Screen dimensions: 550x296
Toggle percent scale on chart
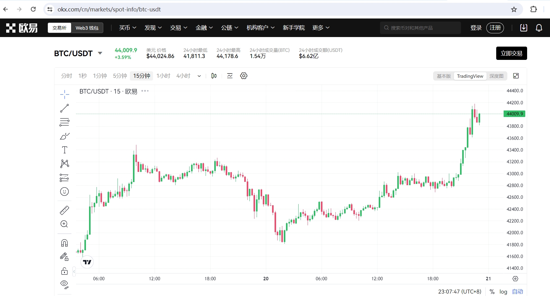click(x=492, y=292)
